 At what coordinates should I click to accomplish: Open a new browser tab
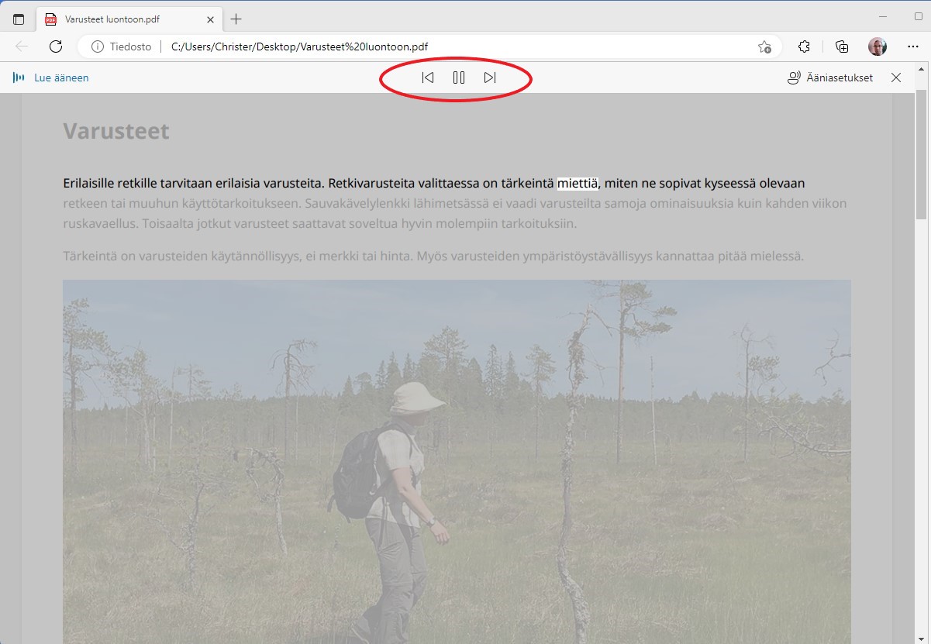[236, 19]
